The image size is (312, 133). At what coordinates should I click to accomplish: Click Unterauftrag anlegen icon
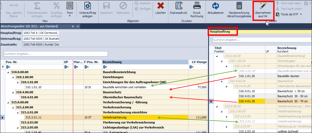tap(87, 6)
